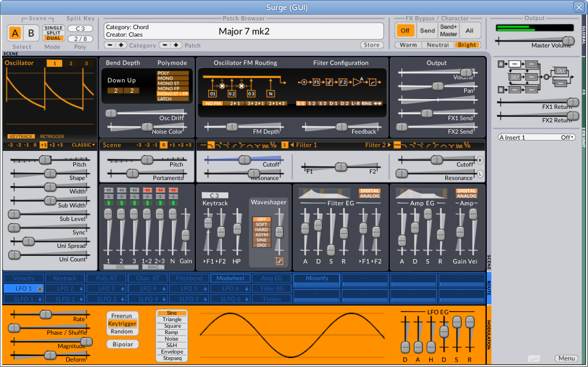Switch to Oscillator 3 tab
Viewport: 588px width, 367px height.
[86, 64]
